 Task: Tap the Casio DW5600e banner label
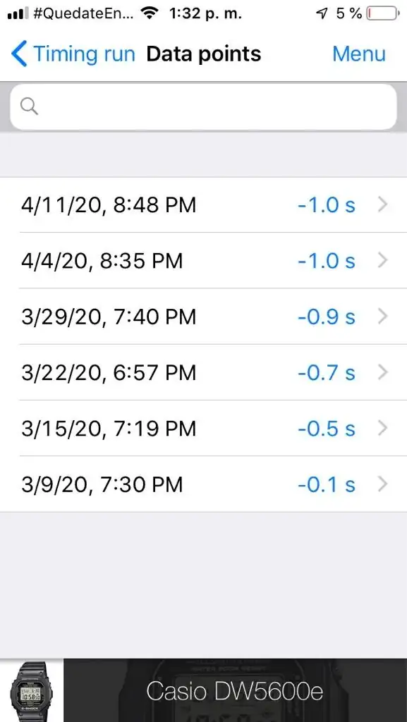coord(234,691)
